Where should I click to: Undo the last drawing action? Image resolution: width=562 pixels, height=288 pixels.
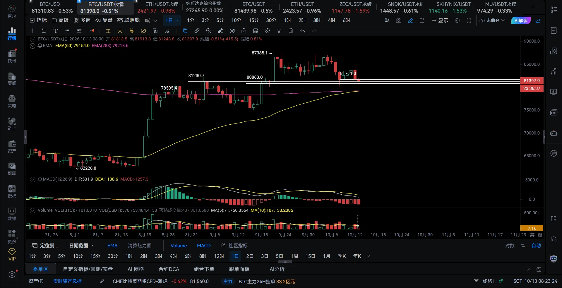303,31
